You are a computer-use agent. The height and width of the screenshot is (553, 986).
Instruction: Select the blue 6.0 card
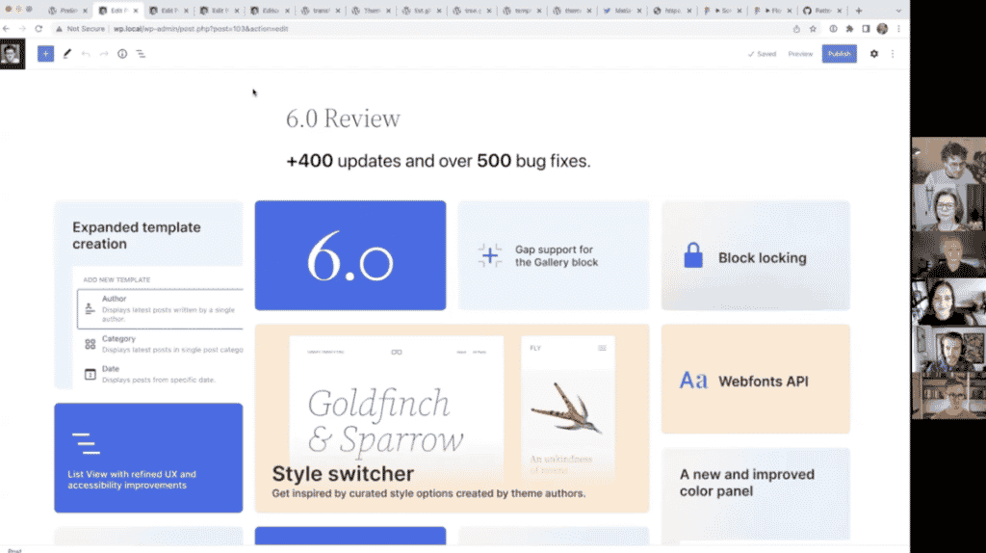click(350, 255)
